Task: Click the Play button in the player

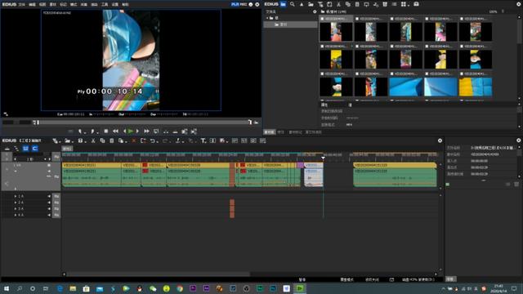Action: (x=131, y=131)
